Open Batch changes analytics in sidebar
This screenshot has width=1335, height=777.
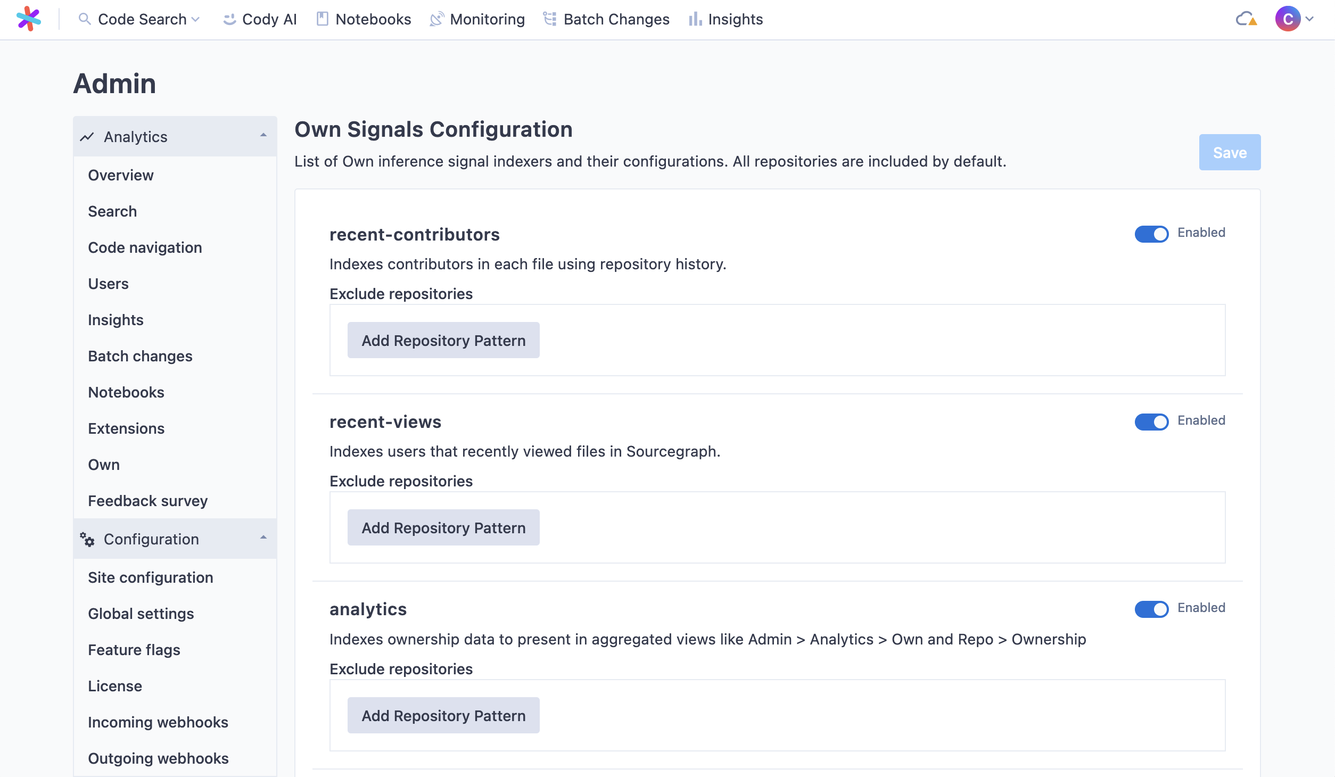(x=175, y=356)
